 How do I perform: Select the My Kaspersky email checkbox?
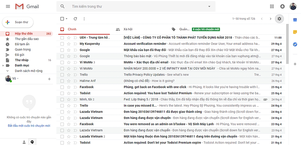[x=62, y=44]
